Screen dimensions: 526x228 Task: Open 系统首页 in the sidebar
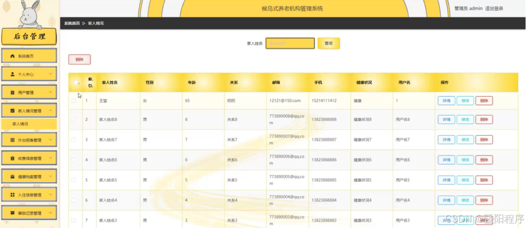(x=29, y=56)
